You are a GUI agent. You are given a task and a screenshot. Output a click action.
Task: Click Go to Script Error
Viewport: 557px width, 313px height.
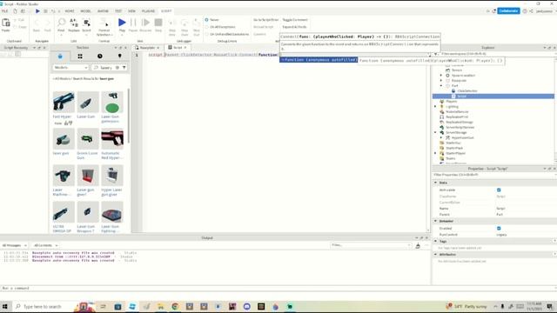pos(265,20)
